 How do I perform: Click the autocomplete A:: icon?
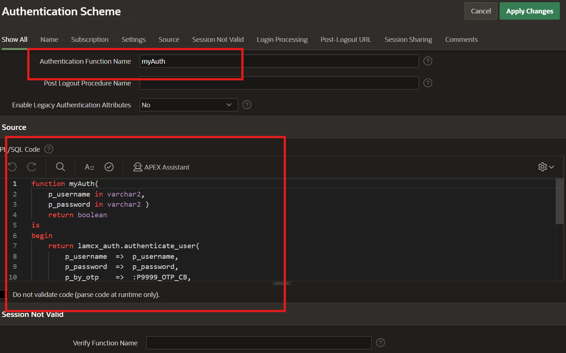point(89,167)
